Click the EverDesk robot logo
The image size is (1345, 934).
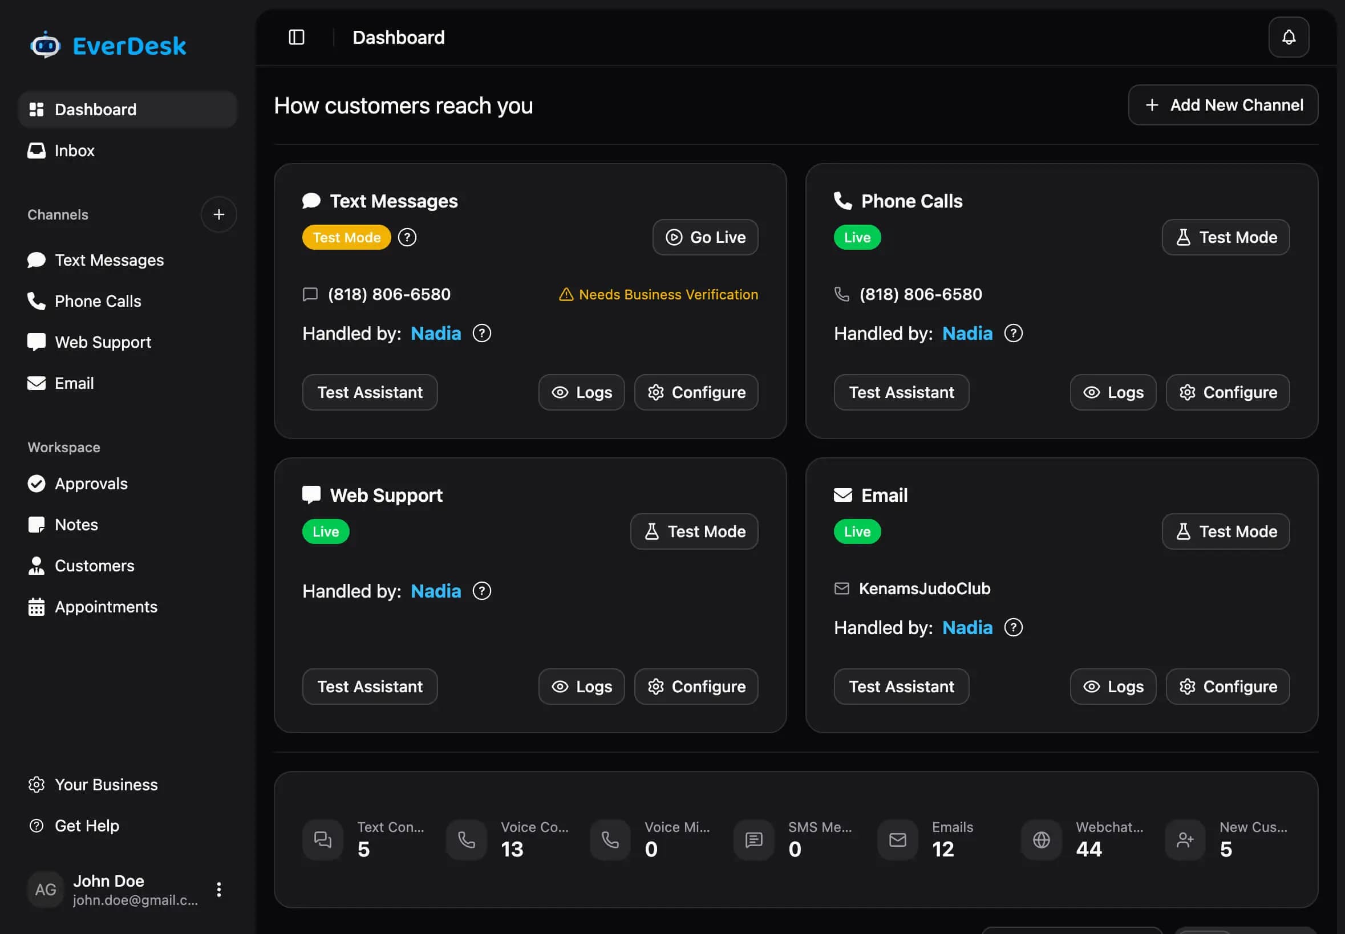click(46, 44)
